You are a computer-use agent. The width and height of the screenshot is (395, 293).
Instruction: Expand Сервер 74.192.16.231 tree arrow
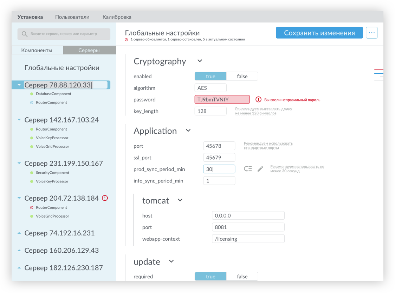pos(19,233)
